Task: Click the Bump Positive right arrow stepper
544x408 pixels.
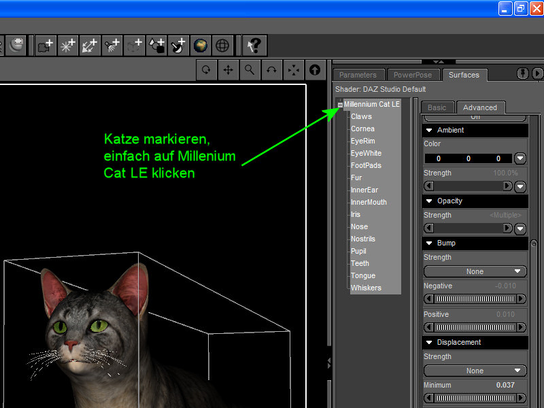Action: pos(521,327)
